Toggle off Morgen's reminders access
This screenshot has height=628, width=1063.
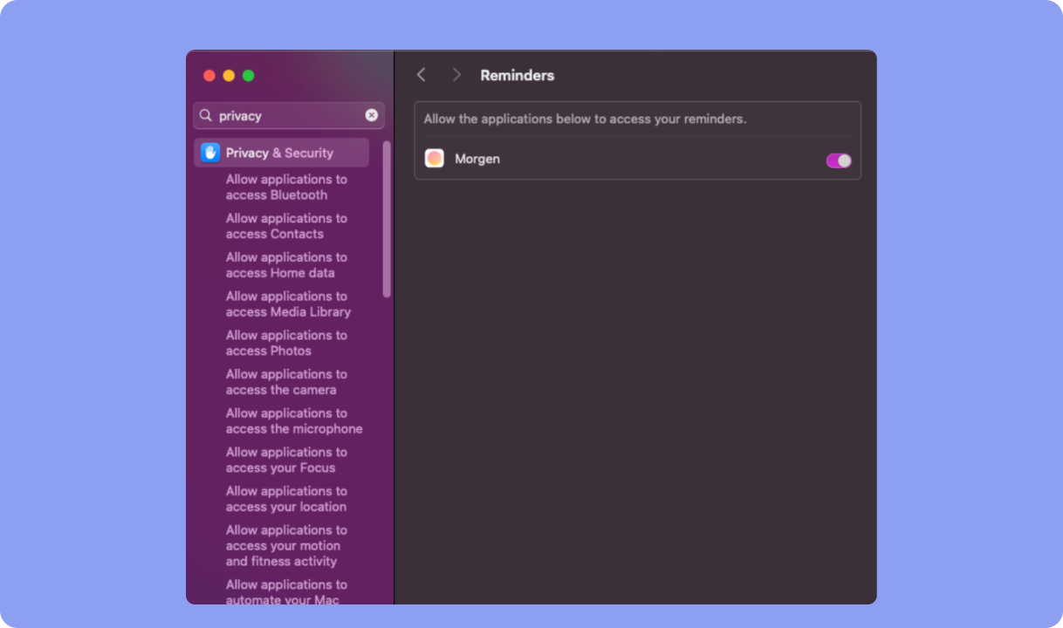pyautogui.click(x=837, y=160)
